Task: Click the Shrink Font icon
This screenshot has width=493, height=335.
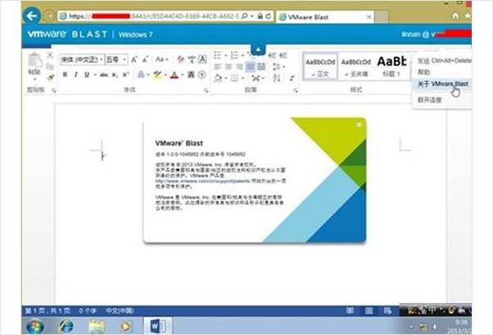Action: point(145,60)
